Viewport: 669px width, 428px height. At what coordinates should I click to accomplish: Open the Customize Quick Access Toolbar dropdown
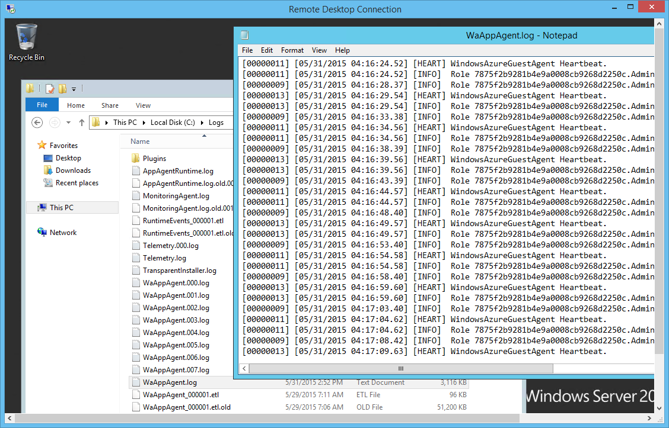pos(74,89)
